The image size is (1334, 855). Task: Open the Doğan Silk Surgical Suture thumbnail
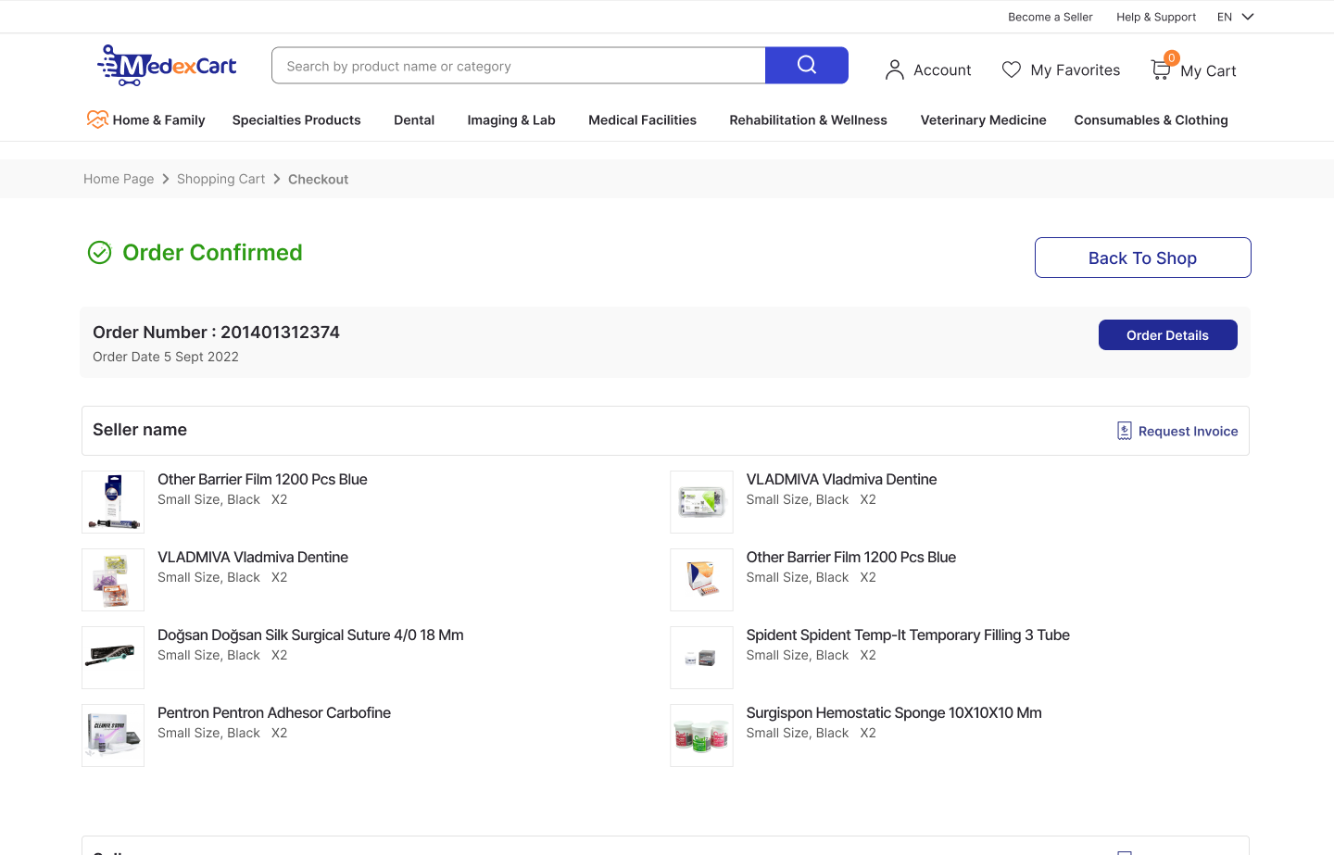(x=113, y=658)
